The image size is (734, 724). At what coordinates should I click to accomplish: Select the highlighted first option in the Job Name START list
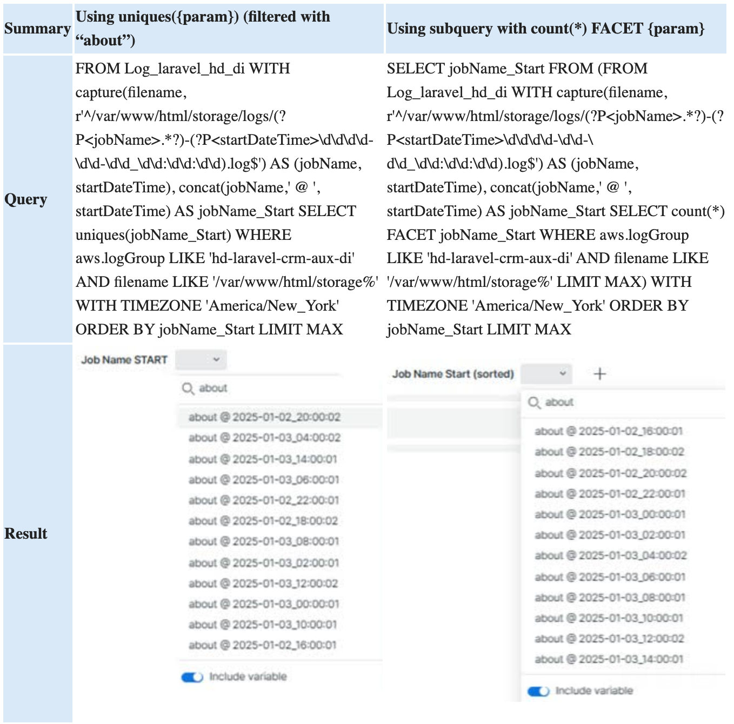[264, 417]
